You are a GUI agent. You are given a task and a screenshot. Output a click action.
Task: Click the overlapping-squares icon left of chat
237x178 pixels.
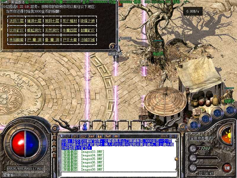coord(54,150)
